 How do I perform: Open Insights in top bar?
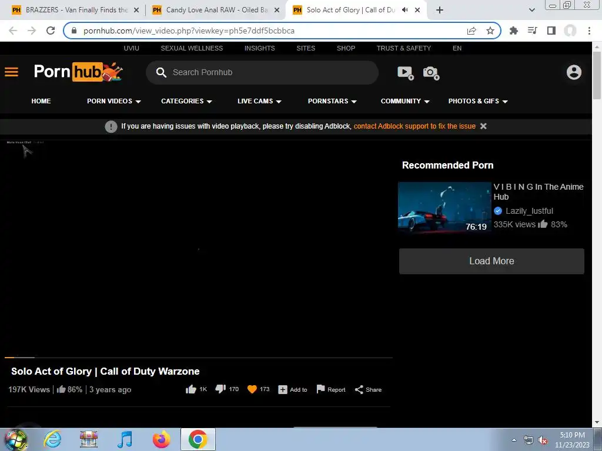[259, 48]
